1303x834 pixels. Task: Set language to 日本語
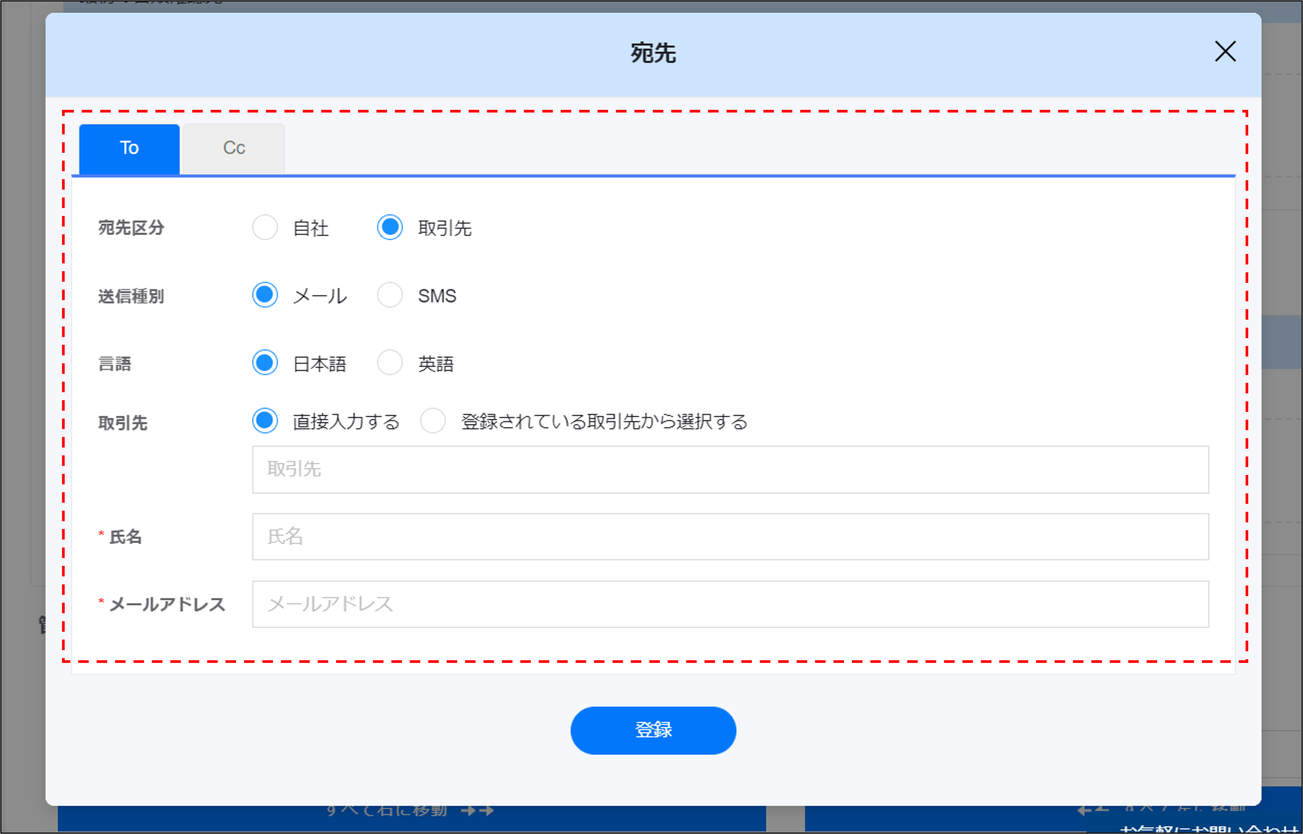(265, 363)
